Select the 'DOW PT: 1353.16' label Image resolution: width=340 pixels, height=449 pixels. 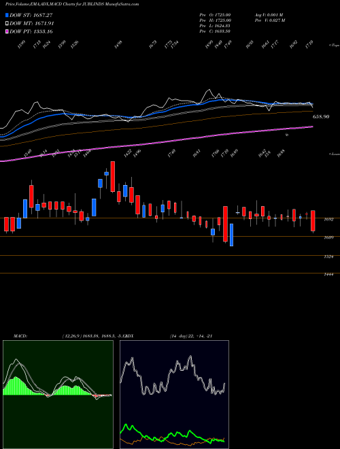(31, 31)
